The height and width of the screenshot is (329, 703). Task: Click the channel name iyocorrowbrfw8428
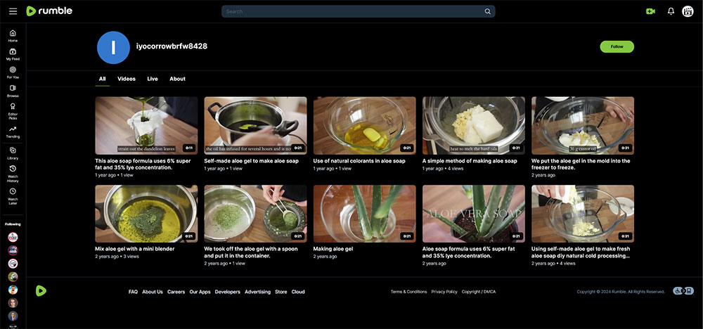tap(172, 46)
